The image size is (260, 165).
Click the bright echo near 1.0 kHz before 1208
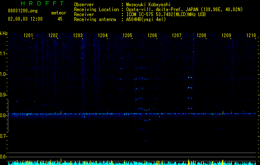pyautogui.click(x=190, y=77)
